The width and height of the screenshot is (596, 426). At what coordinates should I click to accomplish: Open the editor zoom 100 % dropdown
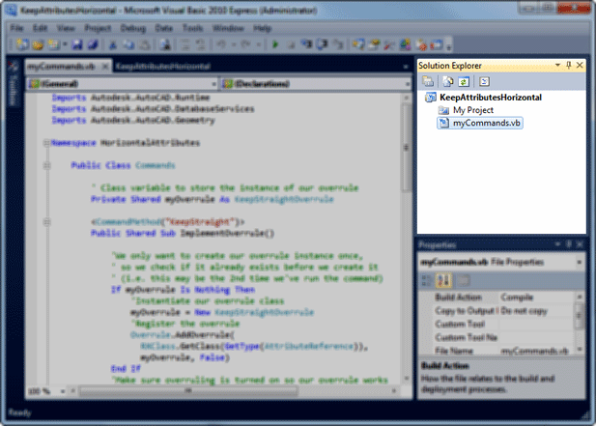pyautogui.click(x=45, y=391)
